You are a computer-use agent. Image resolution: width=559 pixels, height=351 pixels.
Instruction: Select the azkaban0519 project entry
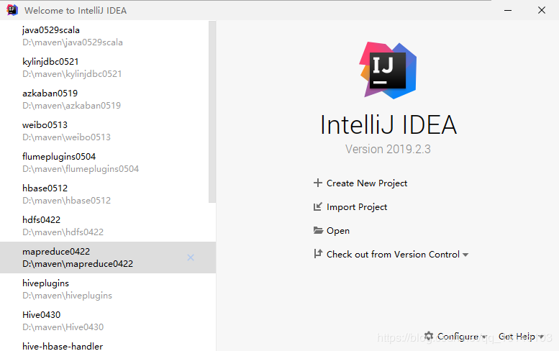72,99
